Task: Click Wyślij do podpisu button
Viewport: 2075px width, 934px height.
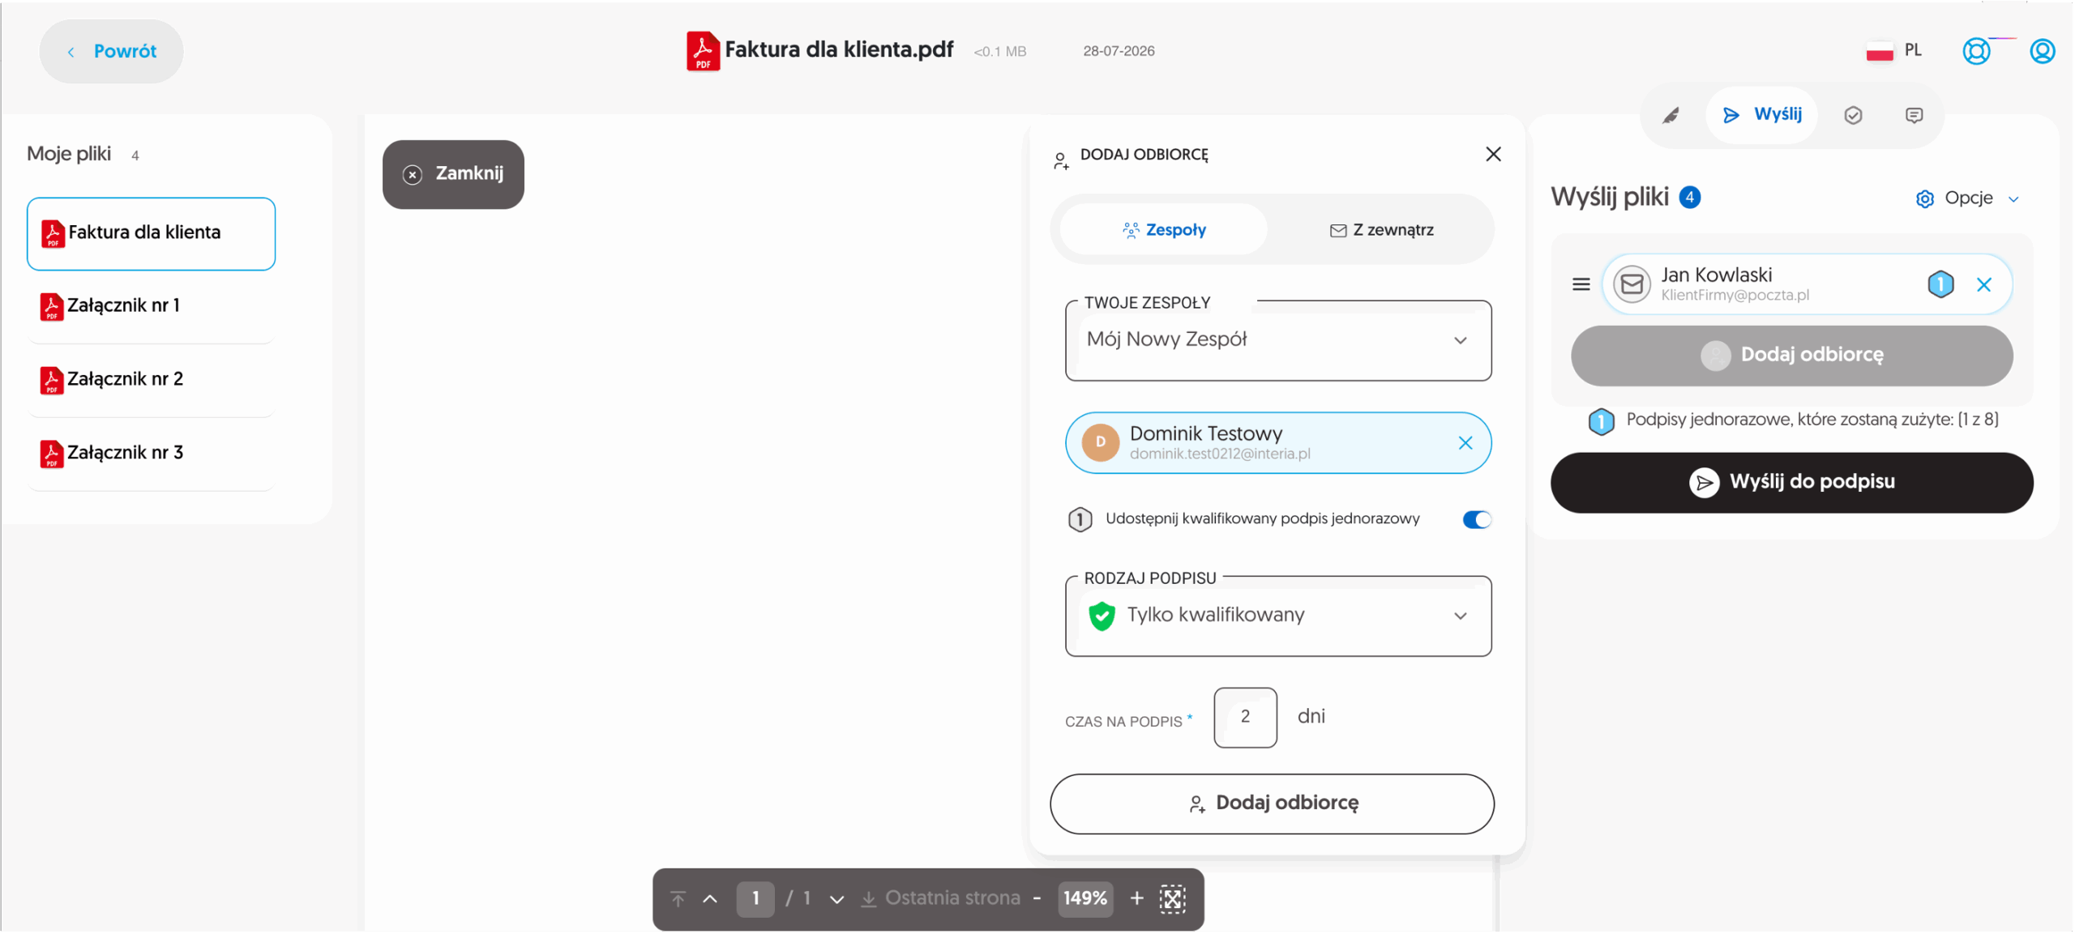Action: click(x=1791, y=483)
